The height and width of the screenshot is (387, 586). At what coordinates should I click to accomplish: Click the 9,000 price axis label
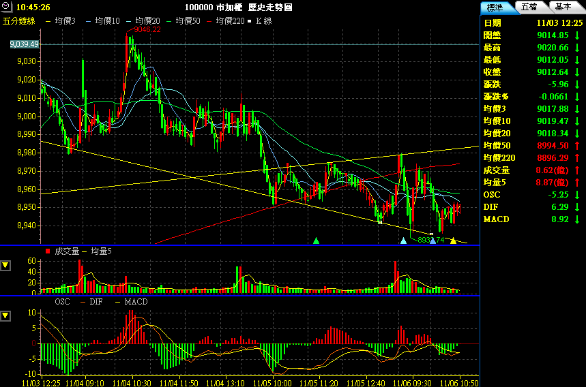[27, 117]
